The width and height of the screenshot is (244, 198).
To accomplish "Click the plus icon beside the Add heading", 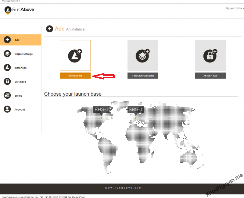I will 49,29.
